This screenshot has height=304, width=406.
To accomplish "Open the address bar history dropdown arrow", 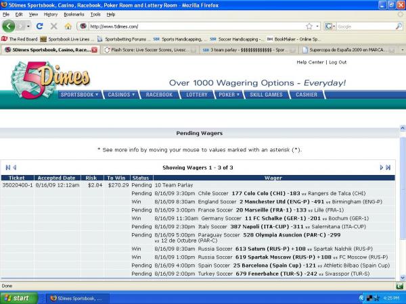I will coord(317,26).
